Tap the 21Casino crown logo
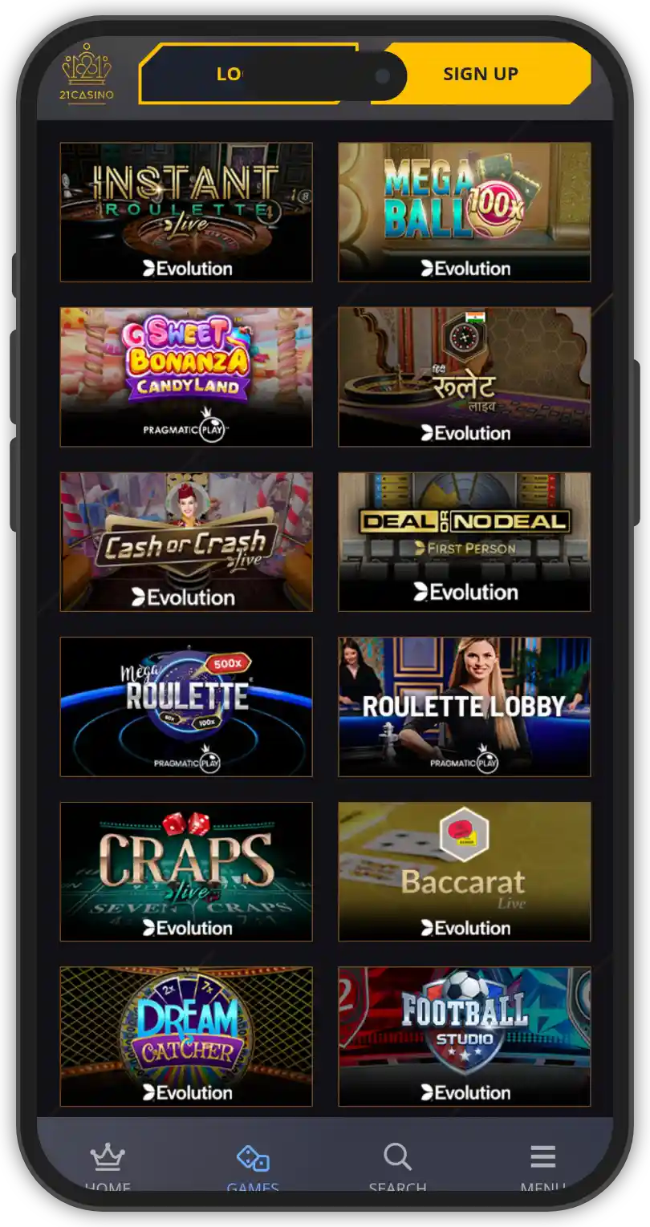Image resolution: width=650 pixels, height=1227 pixels. pyautogui.click(x=87, y=74)
